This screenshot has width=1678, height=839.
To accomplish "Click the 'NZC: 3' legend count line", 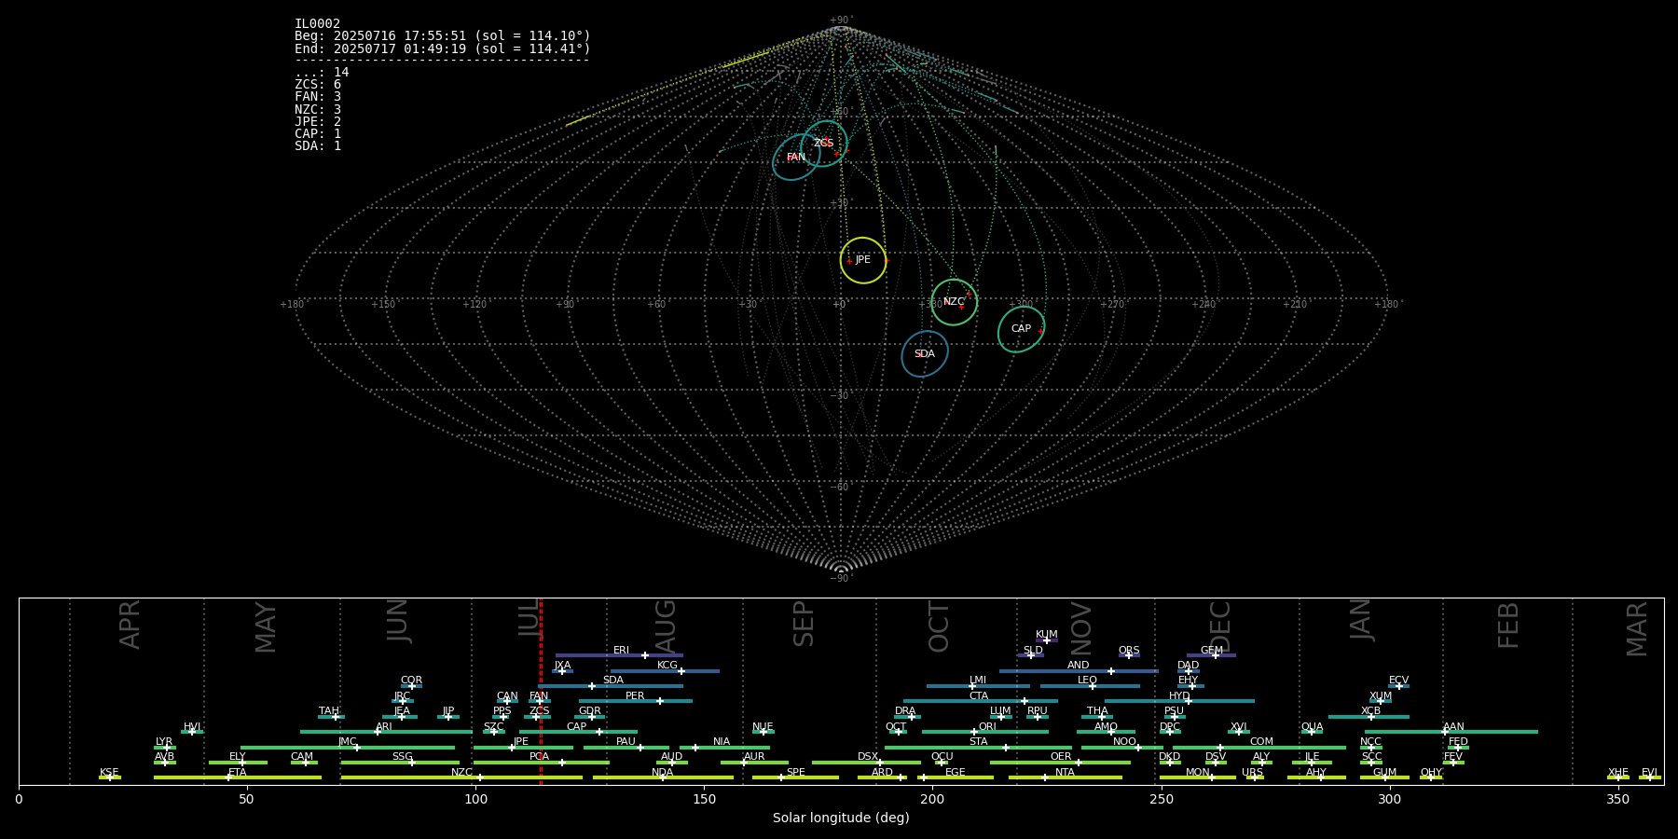I will (318, 110).
